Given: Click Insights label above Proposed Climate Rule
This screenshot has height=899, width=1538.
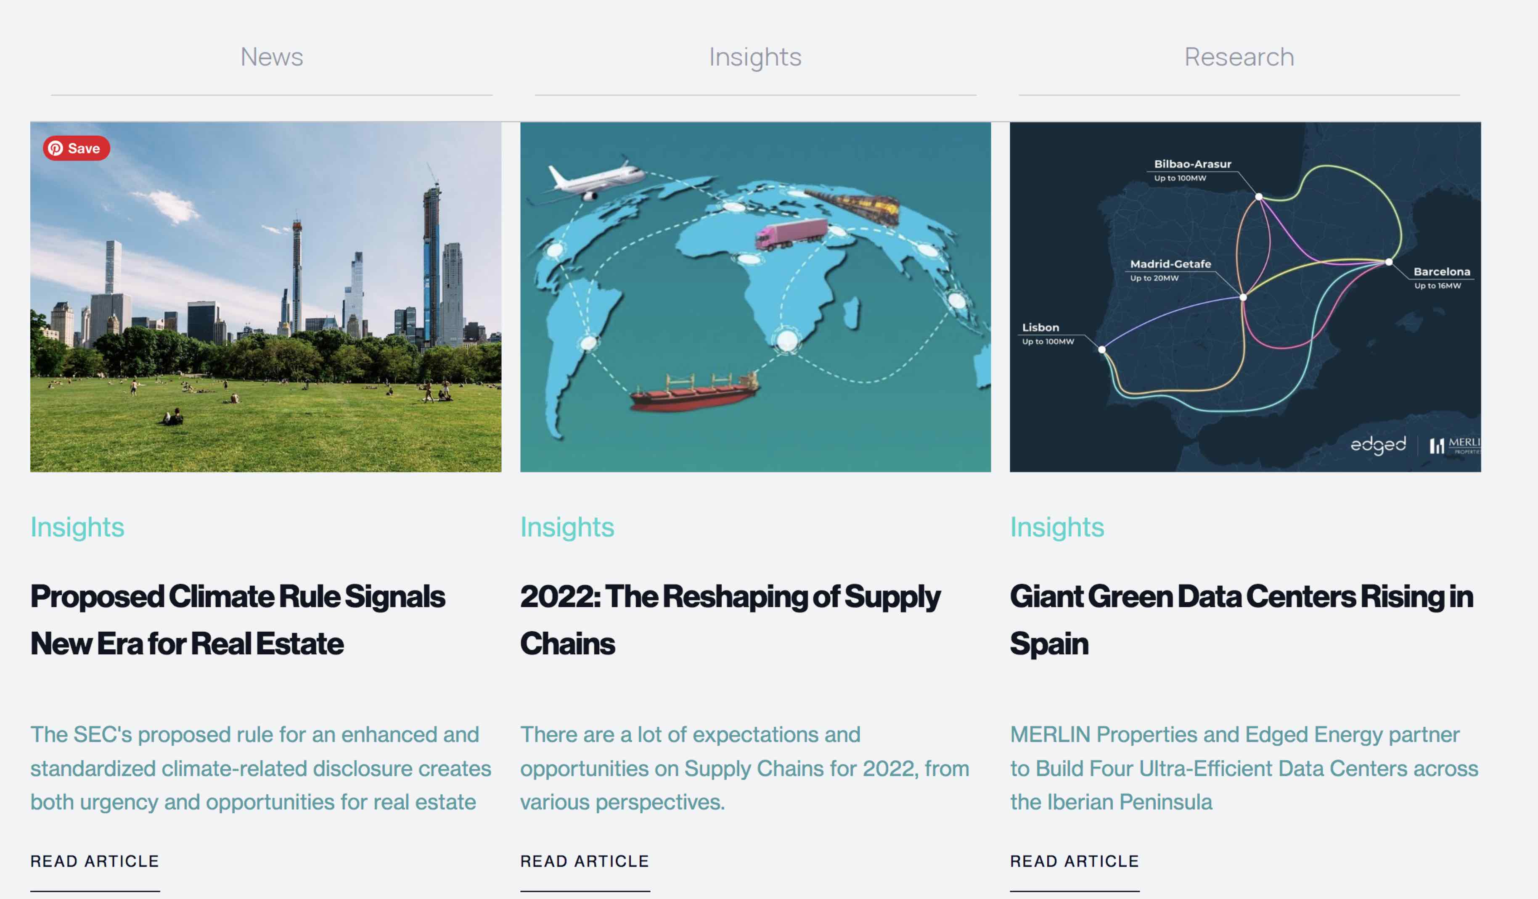Looking at the screenshot, I should coord(77,527).
